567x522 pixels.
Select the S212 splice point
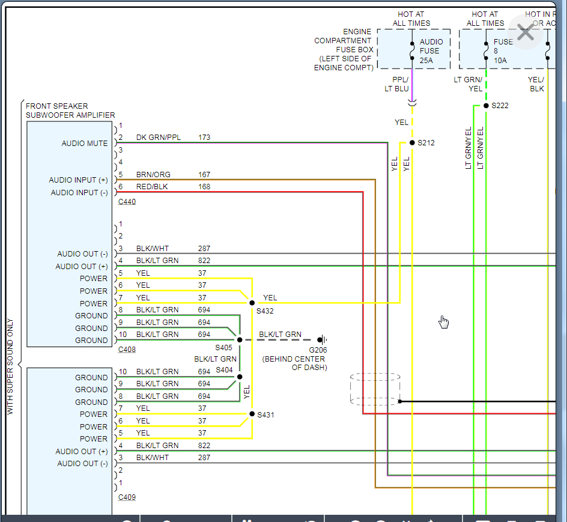pyautogui.click(x=412, y=143)
